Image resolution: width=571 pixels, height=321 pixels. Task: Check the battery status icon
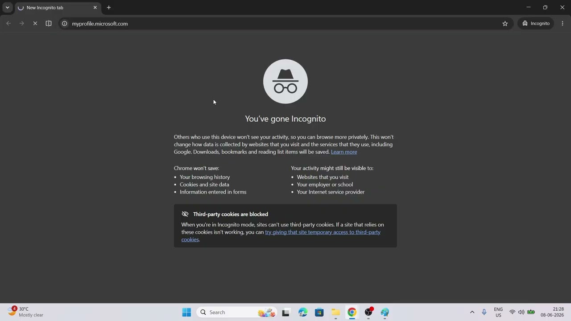click(531, 312)
